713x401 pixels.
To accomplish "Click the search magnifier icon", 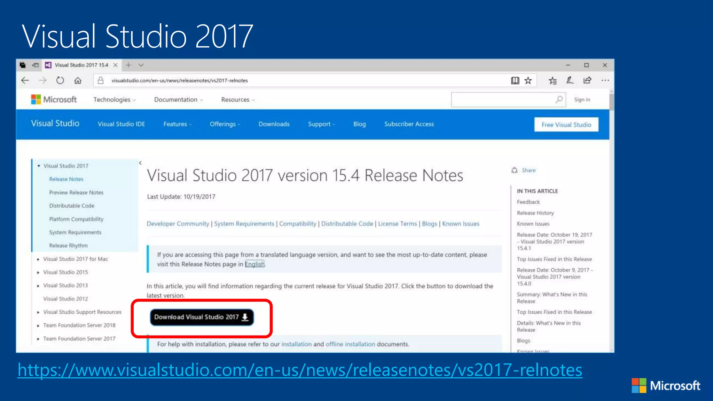I will [x=559, y=100].
